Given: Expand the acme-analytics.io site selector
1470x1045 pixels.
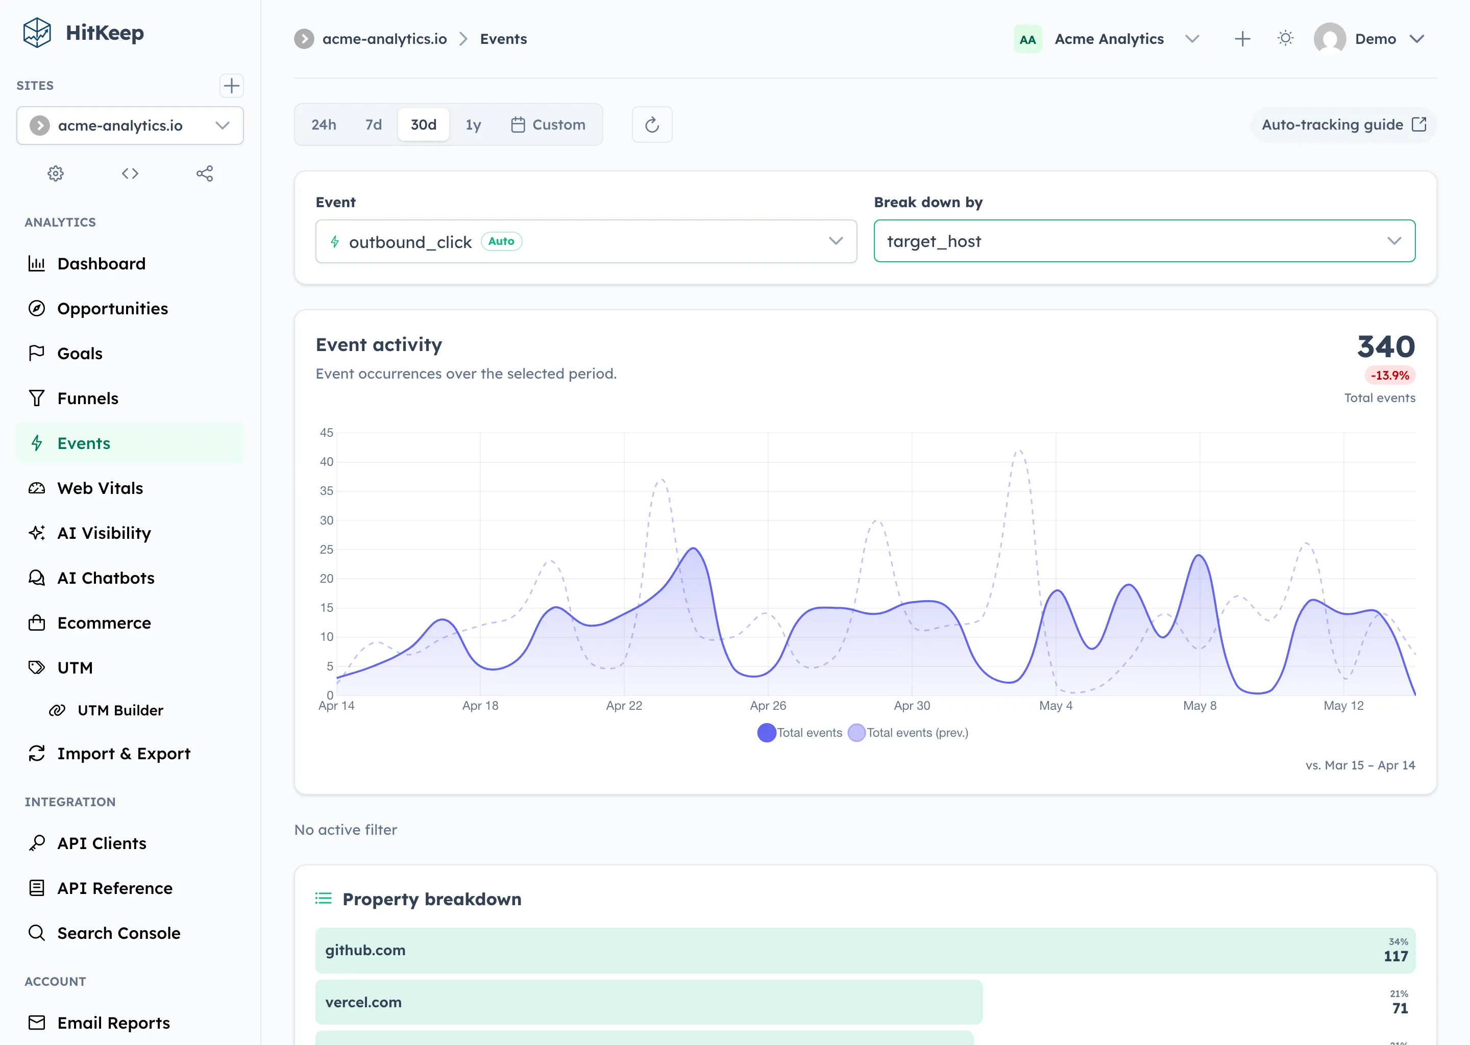Looking at the screenshot, I should click(x=130, y=126).
